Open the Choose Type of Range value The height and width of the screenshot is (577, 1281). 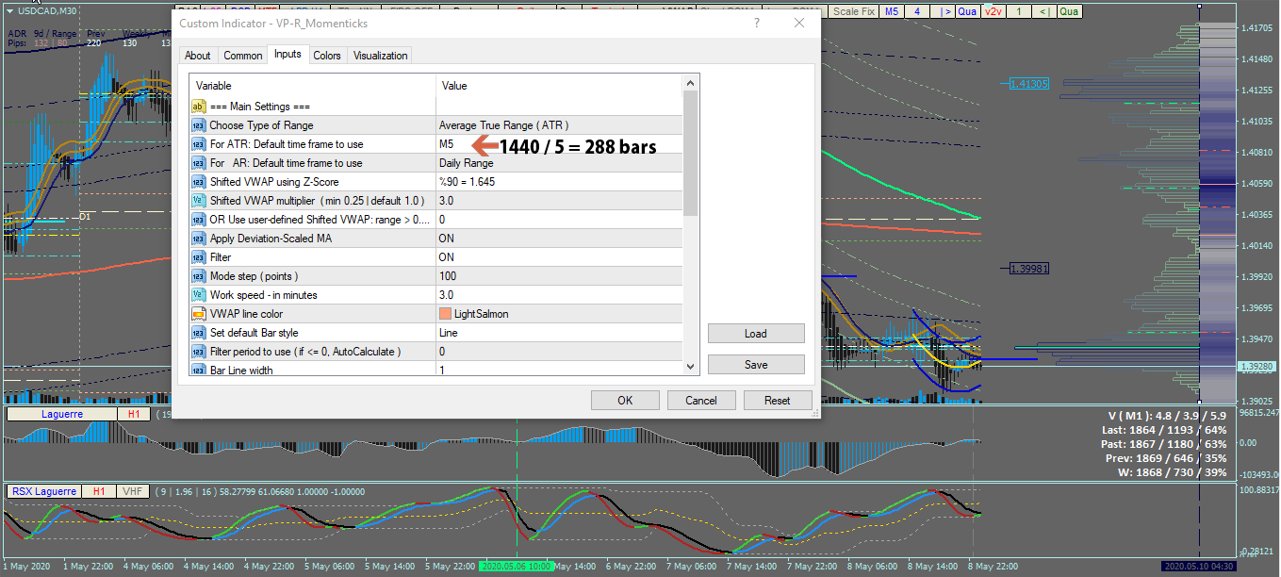(x=560, y=125)
